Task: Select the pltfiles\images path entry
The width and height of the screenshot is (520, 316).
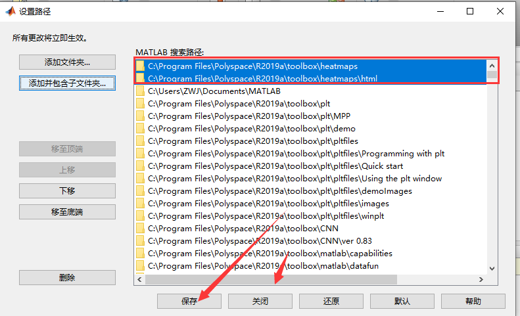Action: click(x=310, y=203)
